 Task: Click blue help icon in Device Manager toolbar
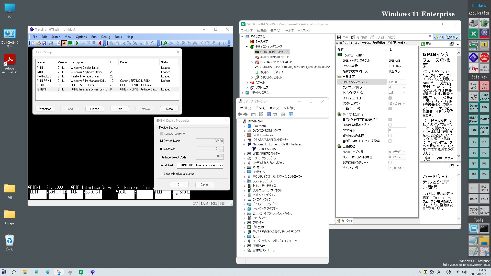click(269, 114)
